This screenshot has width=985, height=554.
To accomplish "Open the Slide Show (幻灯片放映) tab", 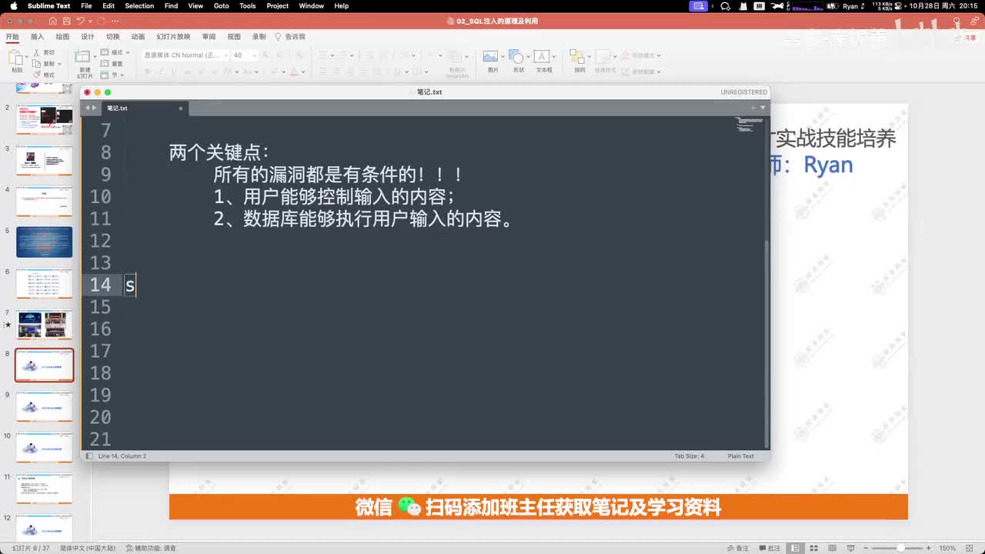I will 173,36.
